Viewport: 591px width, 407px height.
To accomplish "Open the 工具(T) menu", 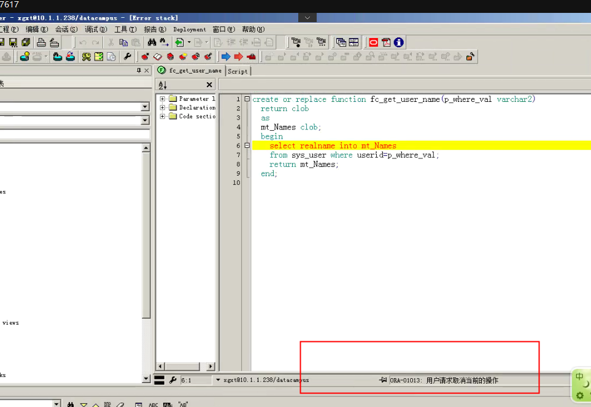I will coord(126,29).
